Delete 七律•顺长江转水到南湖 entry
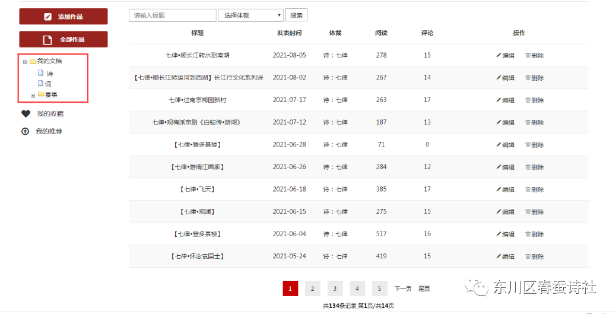Screen dimensions: 616x314 click(534, 55)
